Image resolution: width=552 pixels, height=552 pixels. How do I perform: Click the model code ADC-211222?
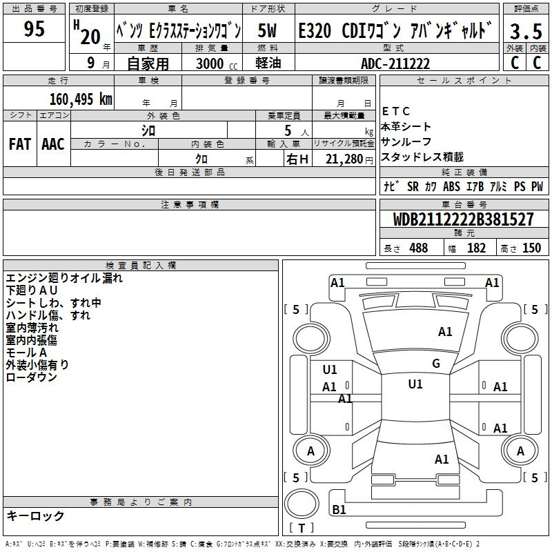click(x=395, y=63)
